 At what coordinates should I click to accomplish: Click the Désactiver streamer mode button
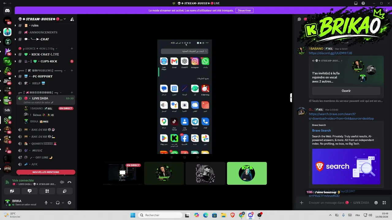pyautogui.click(x=244, y=10)
